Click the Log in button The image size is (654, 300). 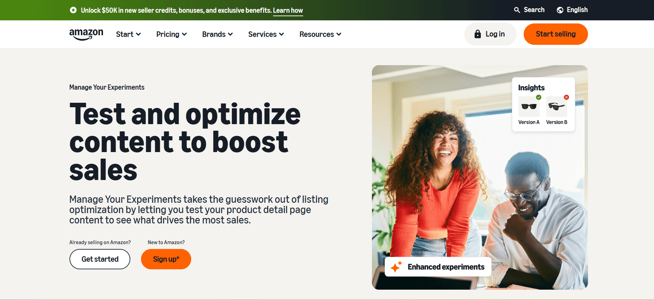tap(490, 34)
